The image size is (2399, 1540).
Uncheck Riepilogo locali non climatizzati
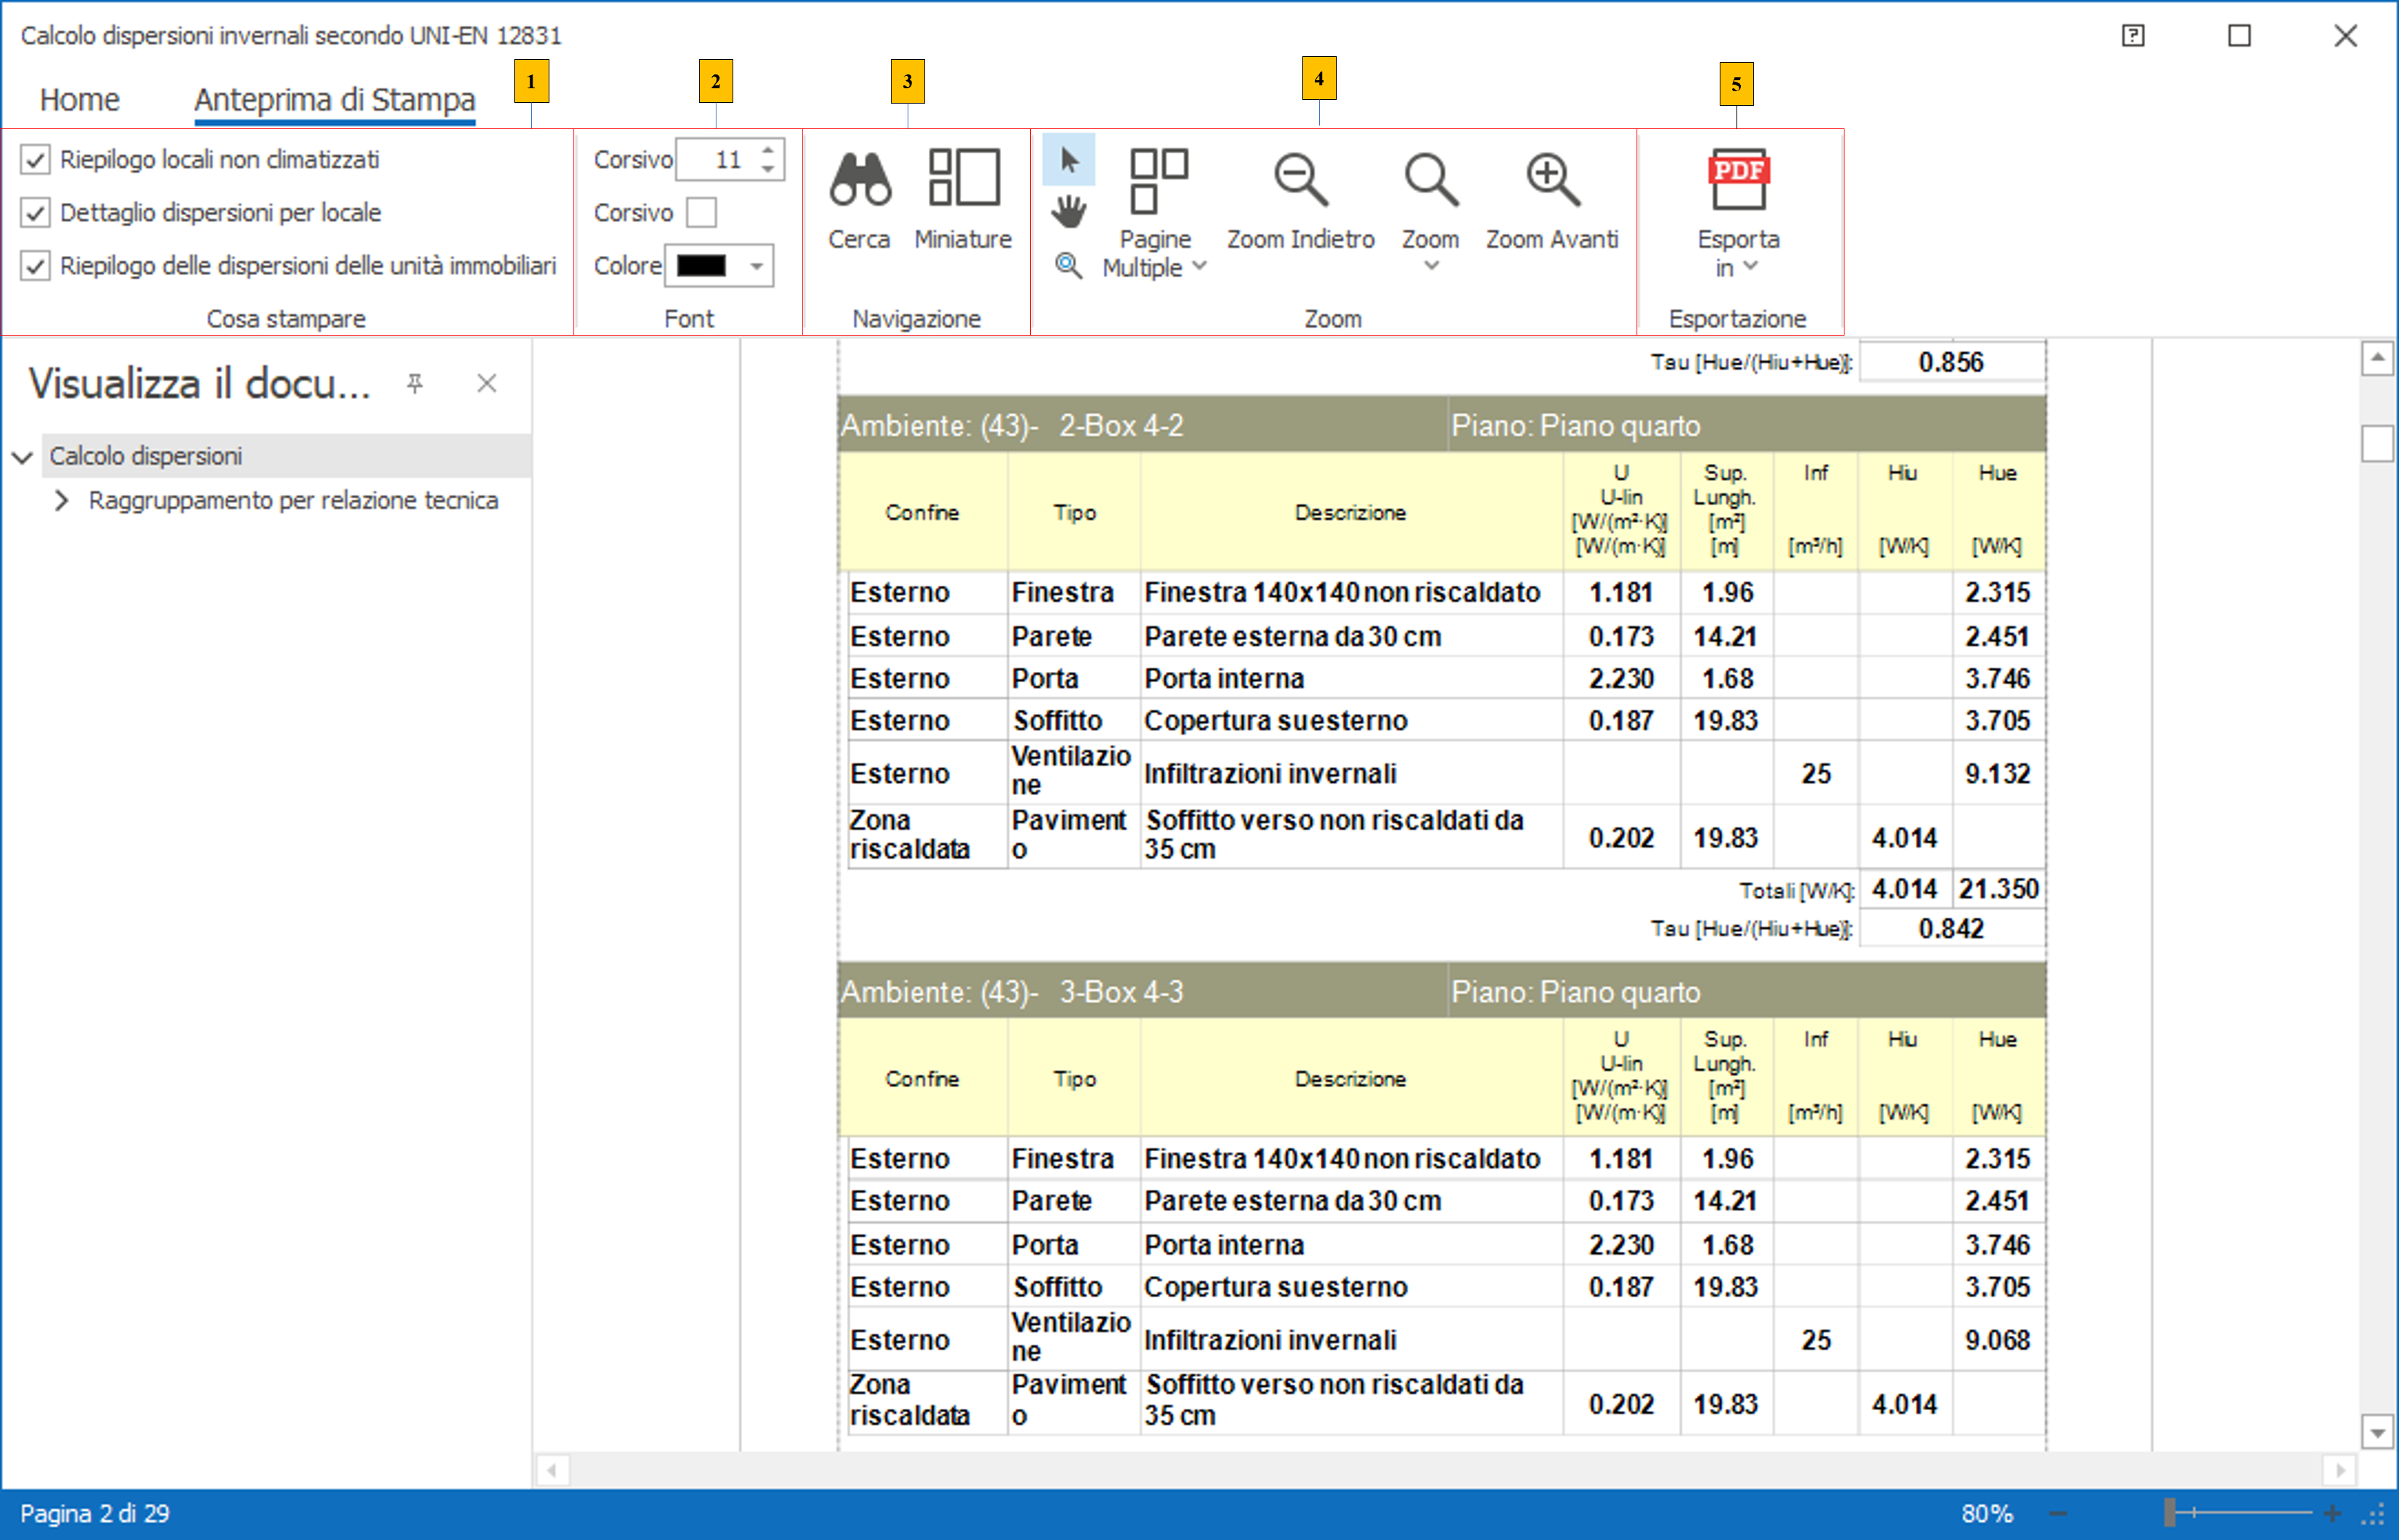(35, 159)
